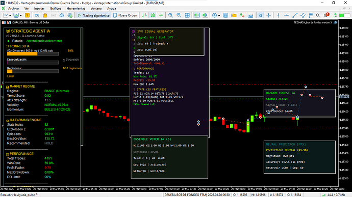Click the Bloqueado lock label

tap(71, 60)
